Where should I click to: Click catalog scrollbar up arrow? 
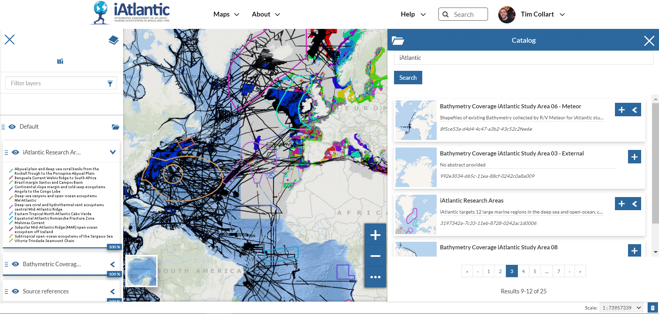pos(656,99)
